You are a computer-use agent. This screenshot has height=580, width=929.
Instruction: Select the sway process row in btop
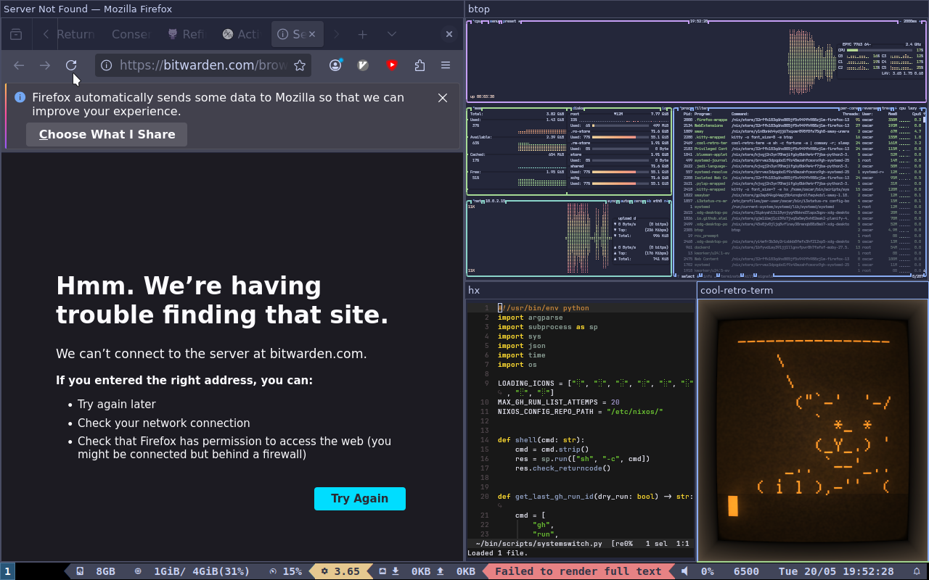(802, 131)
